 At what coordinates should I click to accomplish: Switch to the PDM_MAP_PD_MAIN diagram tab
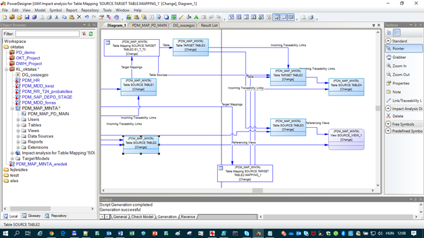149,25
